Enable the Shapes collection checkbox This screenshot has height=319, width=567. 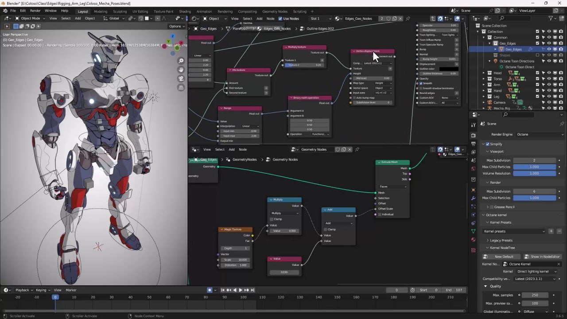(x=537, y=55)
